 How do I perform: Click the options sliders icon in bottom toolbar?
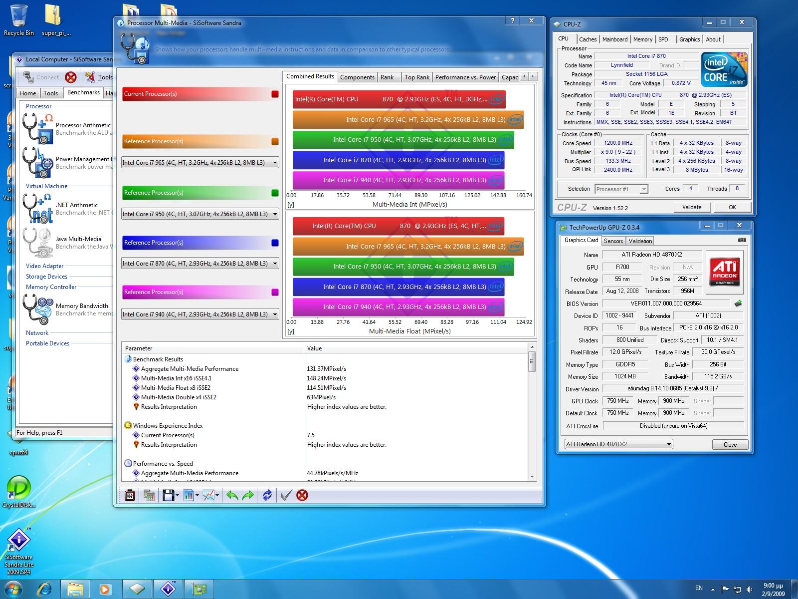[x=130, y=495]
